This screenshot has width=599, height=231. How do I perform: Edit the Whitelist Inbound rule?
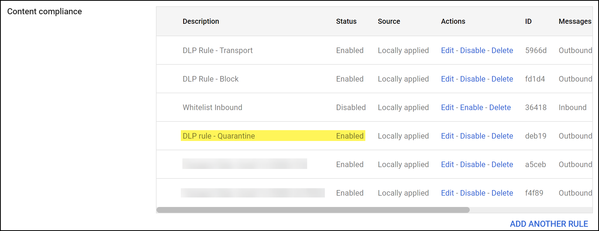click(x=447, y=107)
